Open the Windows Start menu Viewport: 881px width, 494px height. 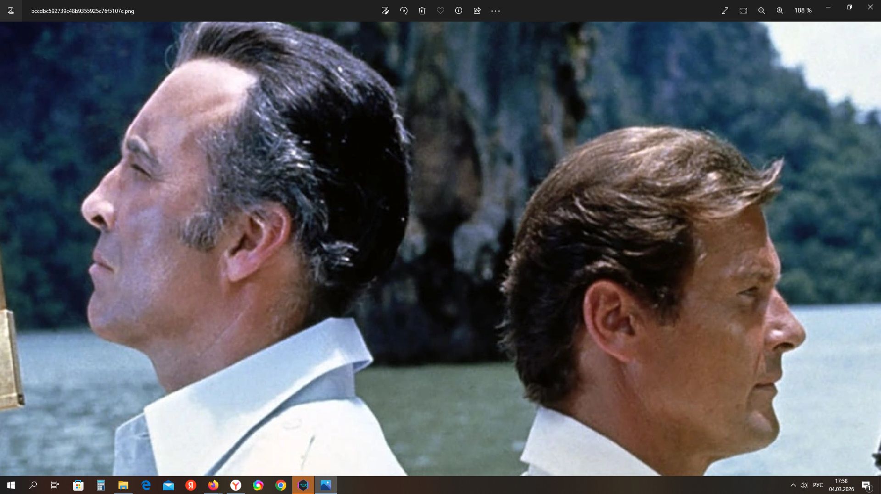[x=11, y=485]
